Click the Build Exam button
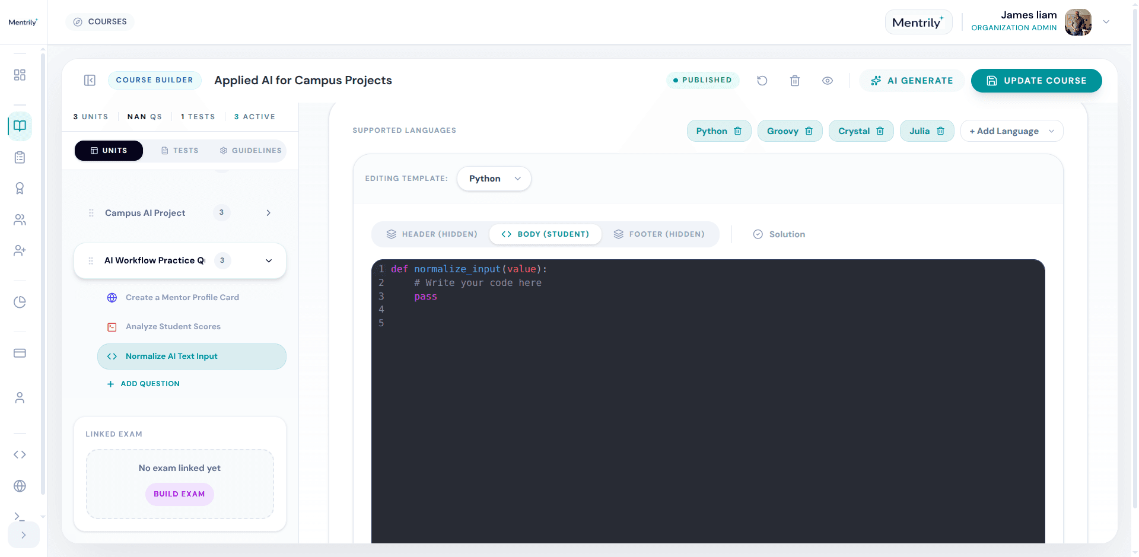Image resolution: width=1139 pixels, height=557 pixels. pyautogui.click(x=179, y=494)
